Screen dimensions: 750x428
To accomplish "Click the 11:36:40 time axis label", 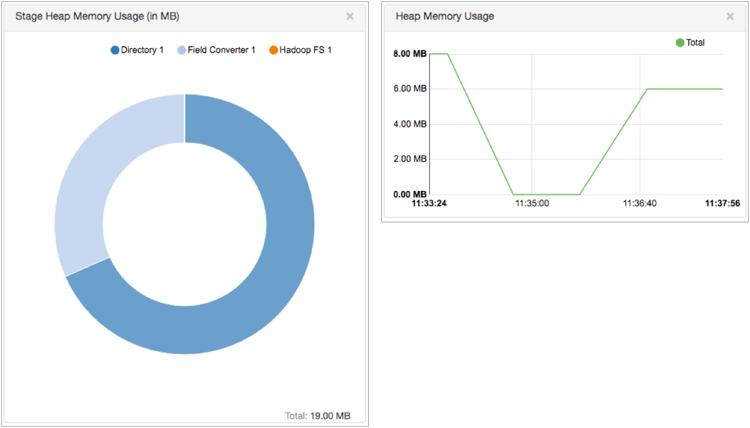I will point(639,203).
